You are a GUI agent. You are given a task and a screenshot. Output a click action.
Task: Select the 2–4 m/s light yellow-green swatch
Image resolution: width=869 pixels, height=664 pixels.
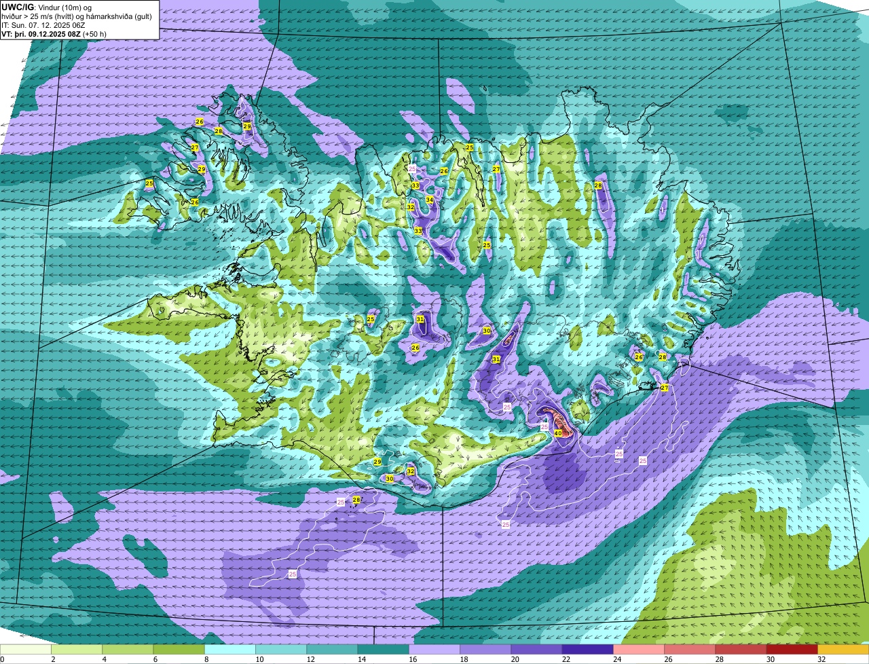pos(77,650)
